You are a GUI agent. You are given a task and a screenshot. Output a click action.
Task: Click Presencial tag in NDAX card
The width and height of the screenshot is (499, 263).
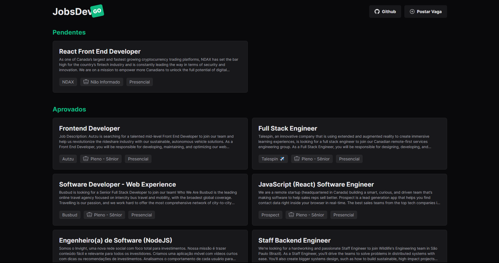point(139,82)
